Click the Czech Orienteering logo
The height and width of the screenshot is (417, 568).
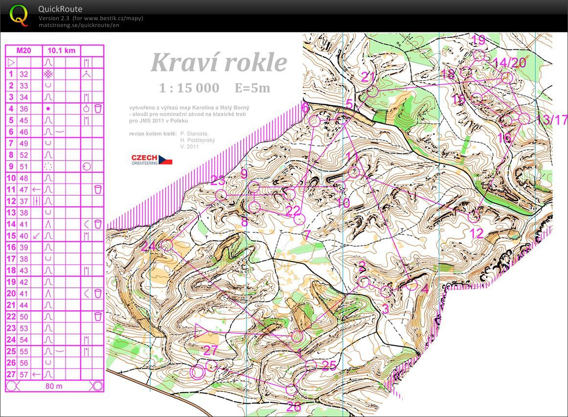(x=152, y=160)
